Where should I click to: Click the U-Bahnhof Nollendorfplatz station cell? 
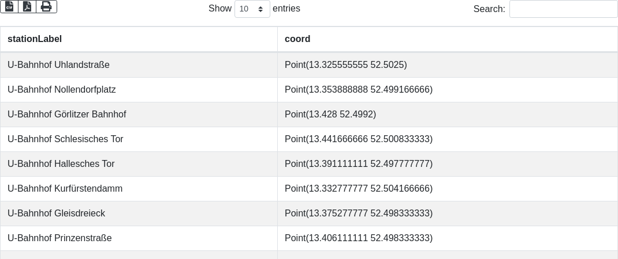[x=62, y=90]
